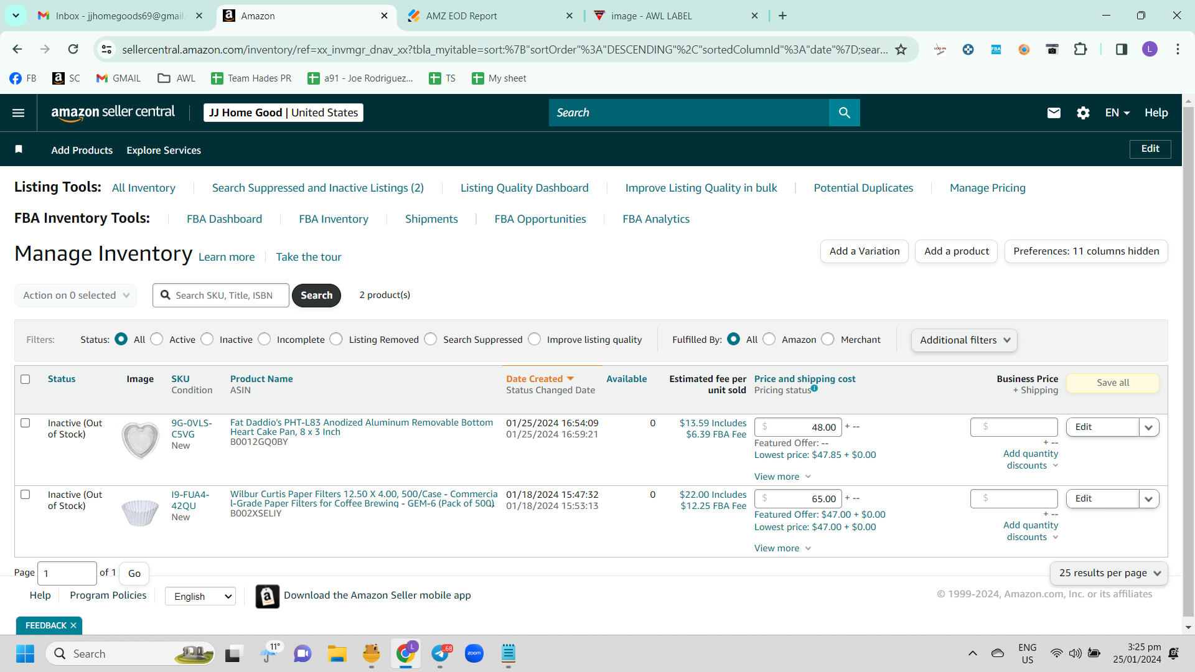Select the Fat Daddio's cake pan row checkbox
1195x672 pixels.
point(26,423)
